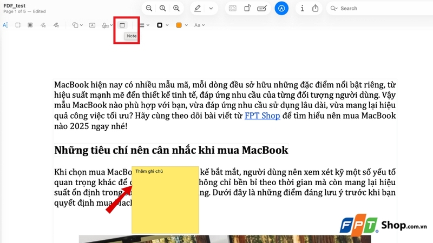Click the "Page 1 of 5 — Edited" subtitle

tap(24, 11)
